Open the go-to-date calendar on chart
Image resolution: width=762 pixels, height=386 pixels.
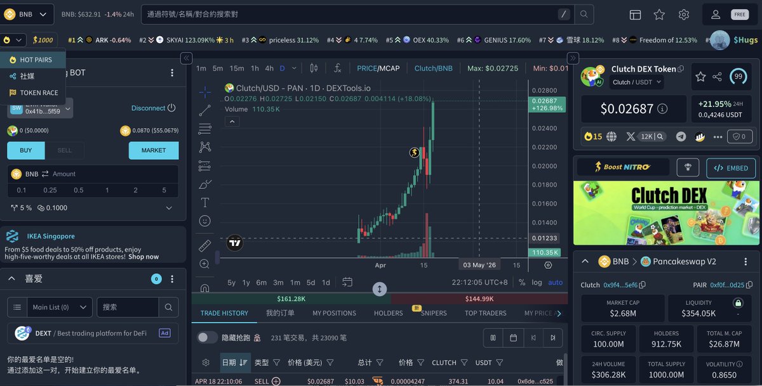(x=347, y=282)
